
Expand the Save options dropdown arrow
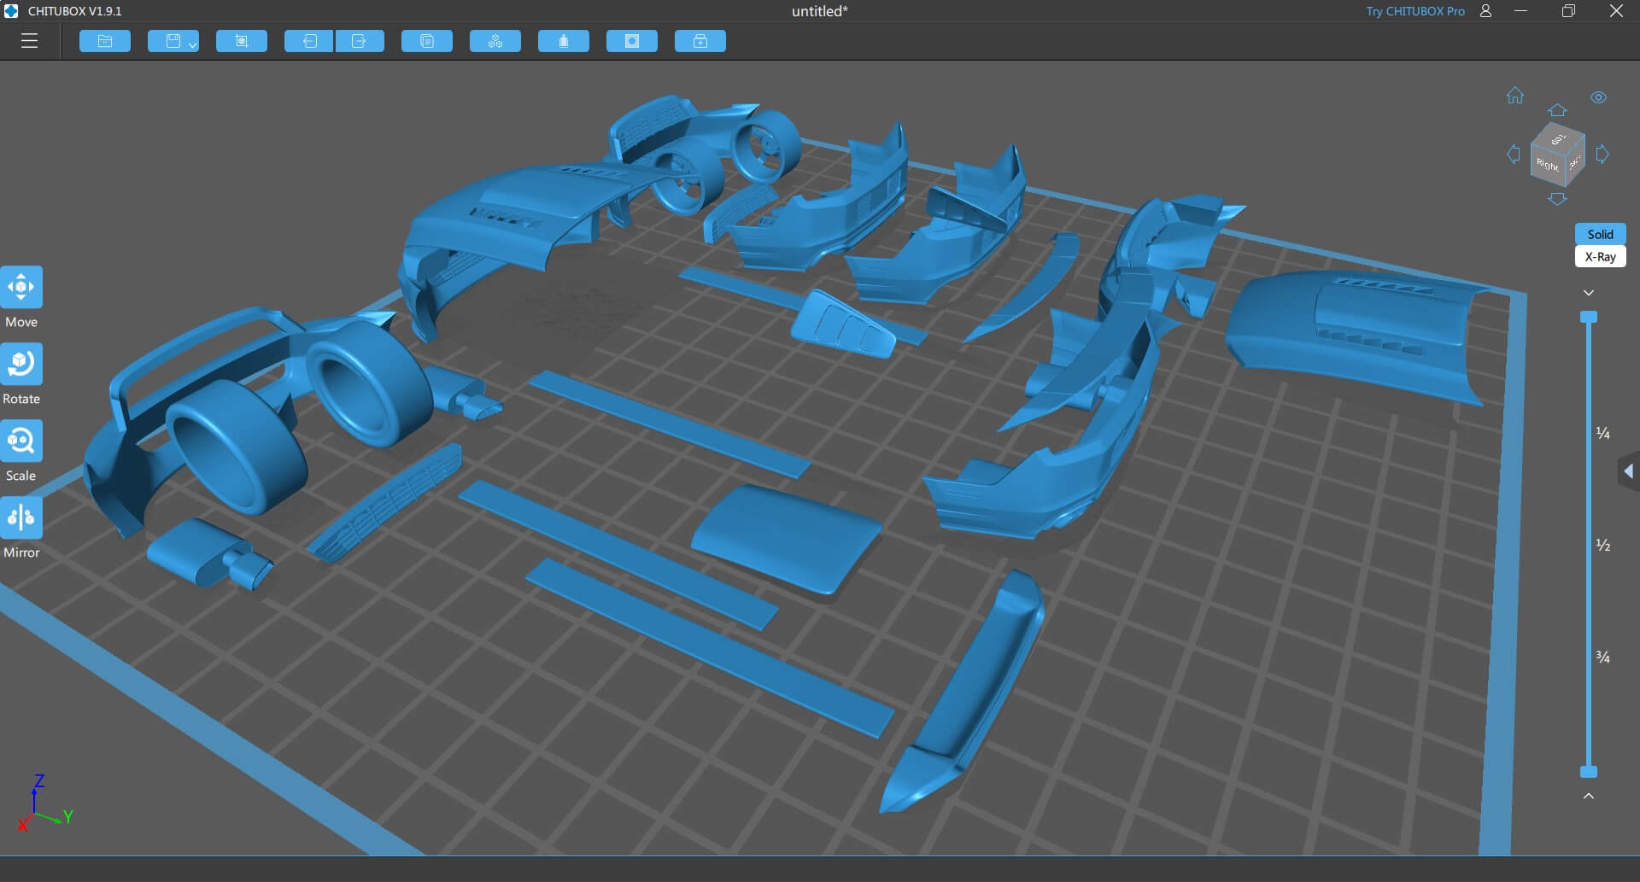tap(193, 44)
